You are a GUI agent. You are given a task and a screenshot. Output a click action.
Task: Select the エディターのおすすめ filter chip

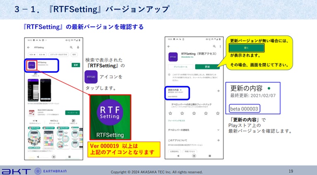coord(59,54)
